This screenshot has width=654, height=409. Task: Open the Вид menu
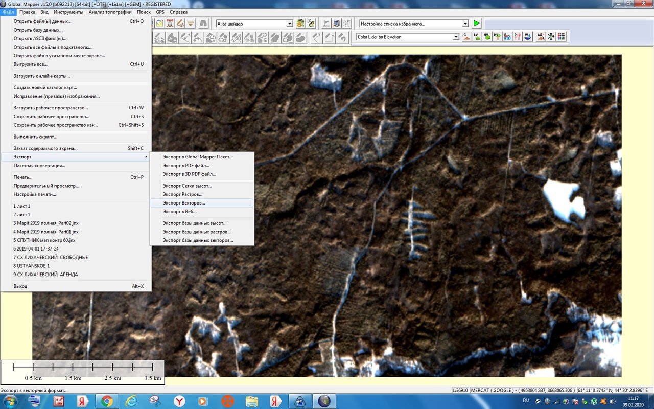44,12
